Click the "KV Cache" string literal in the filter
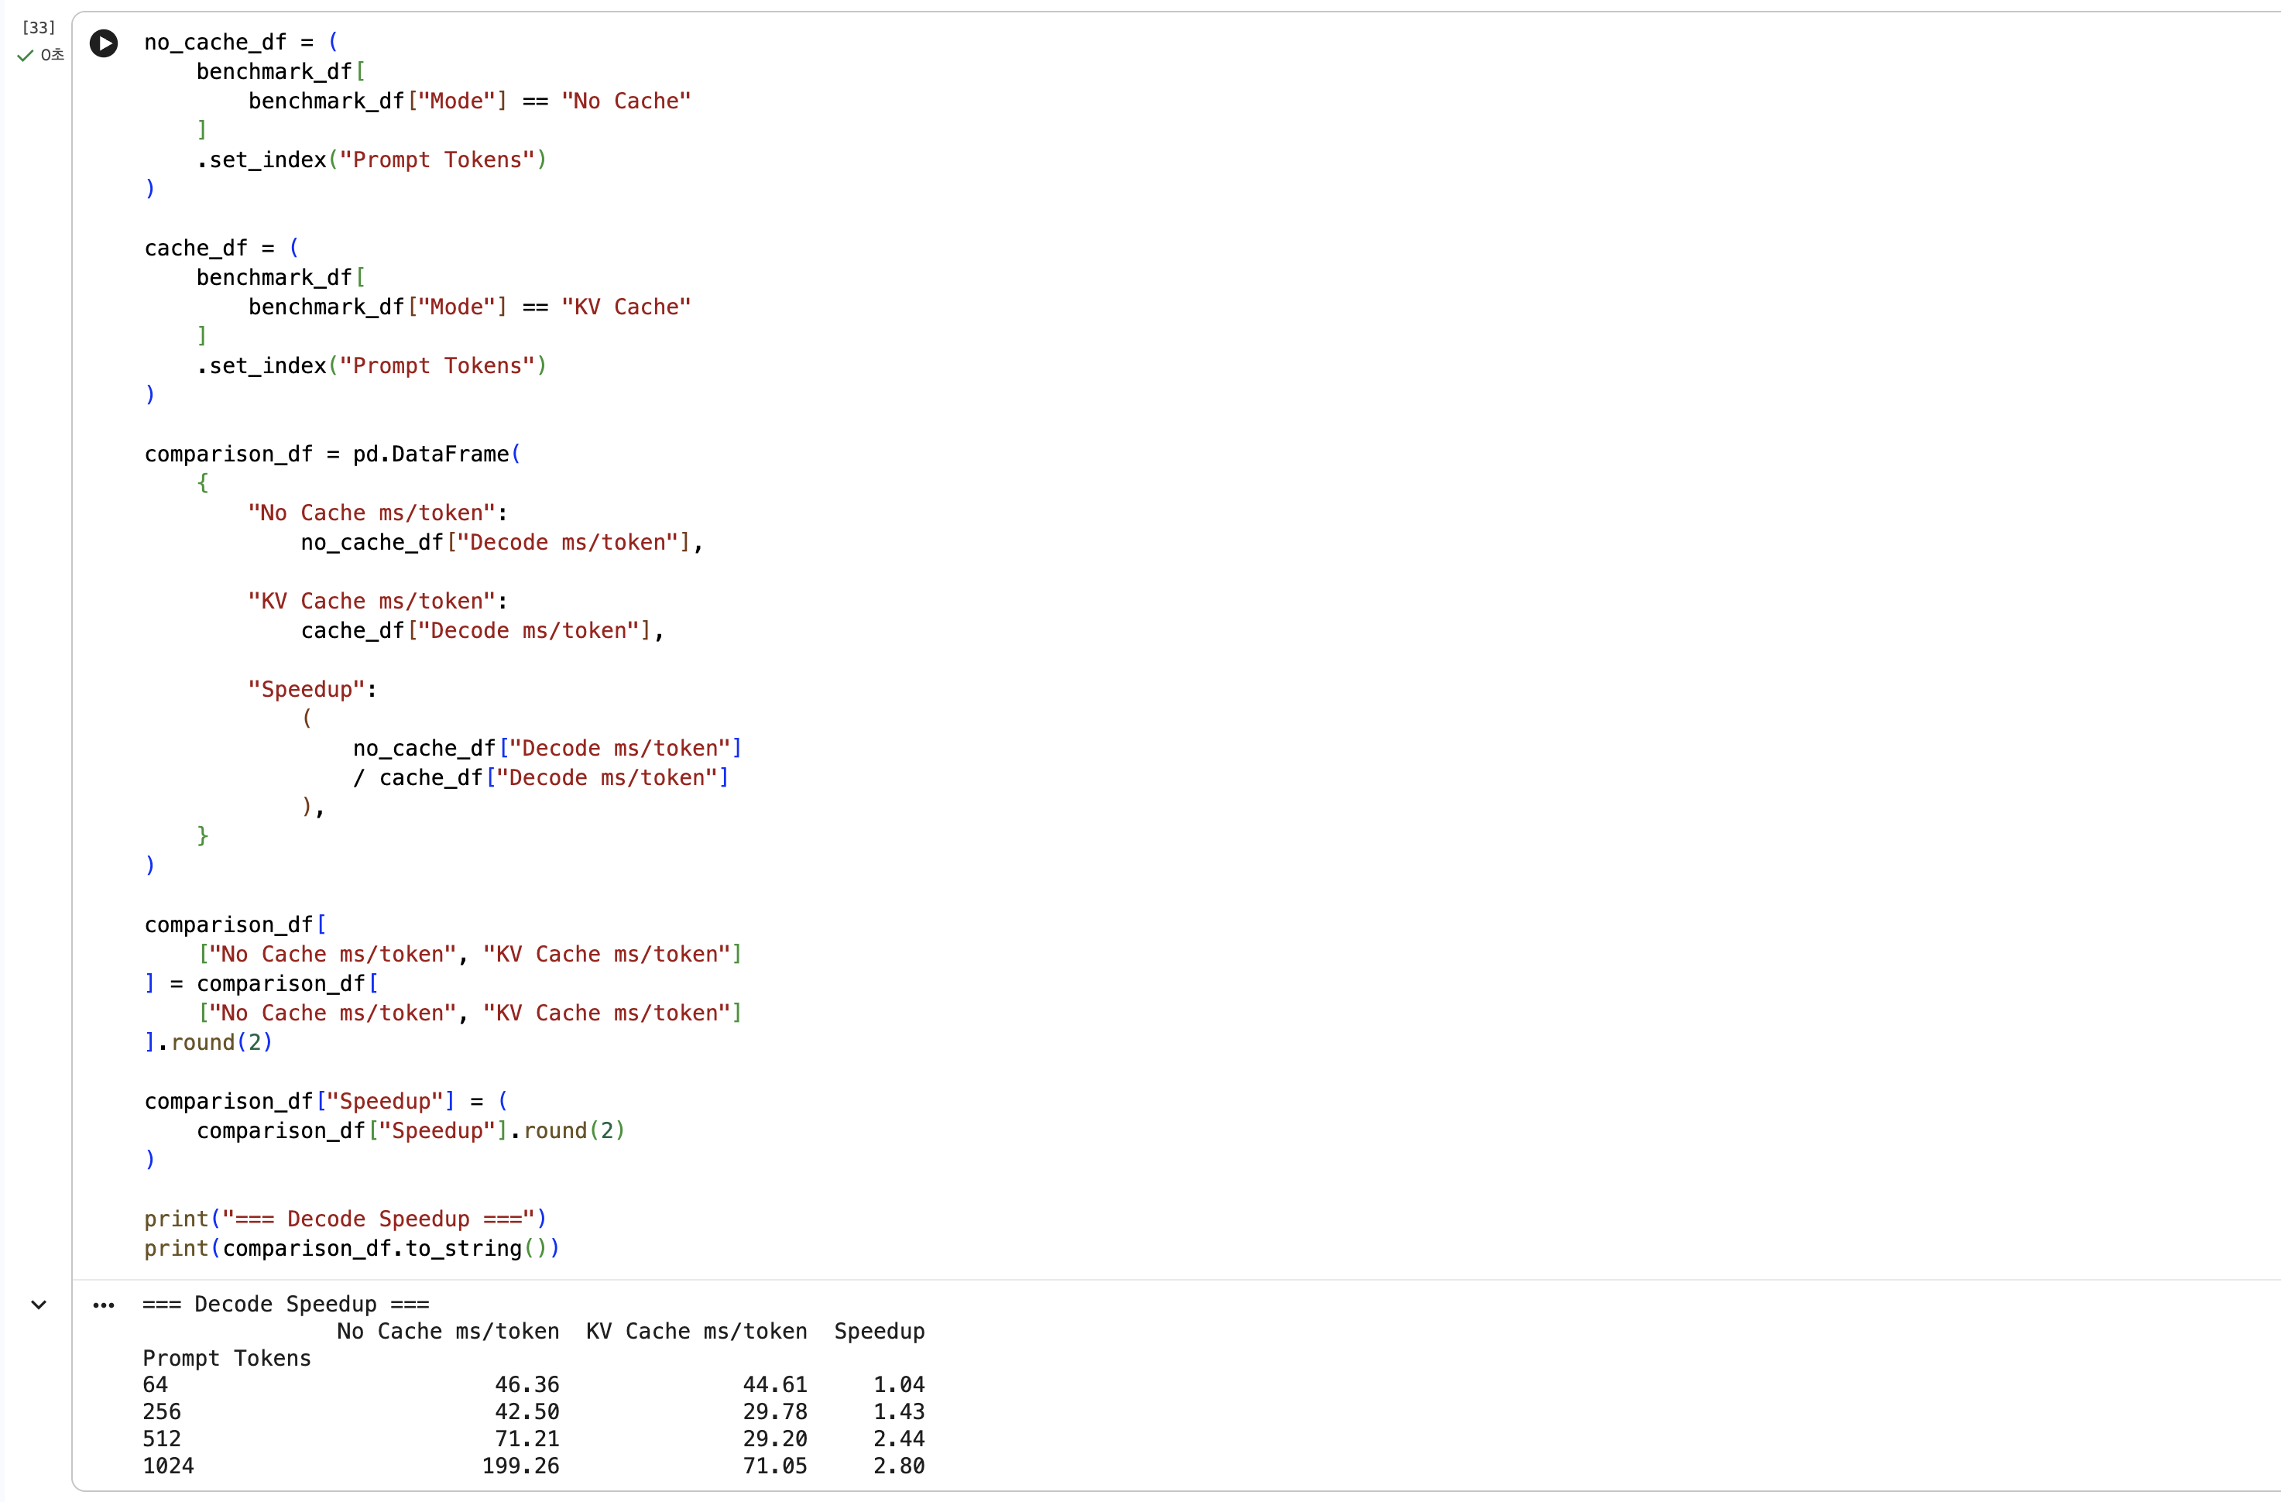The image size is (2281, 1502). click(626, 307)
